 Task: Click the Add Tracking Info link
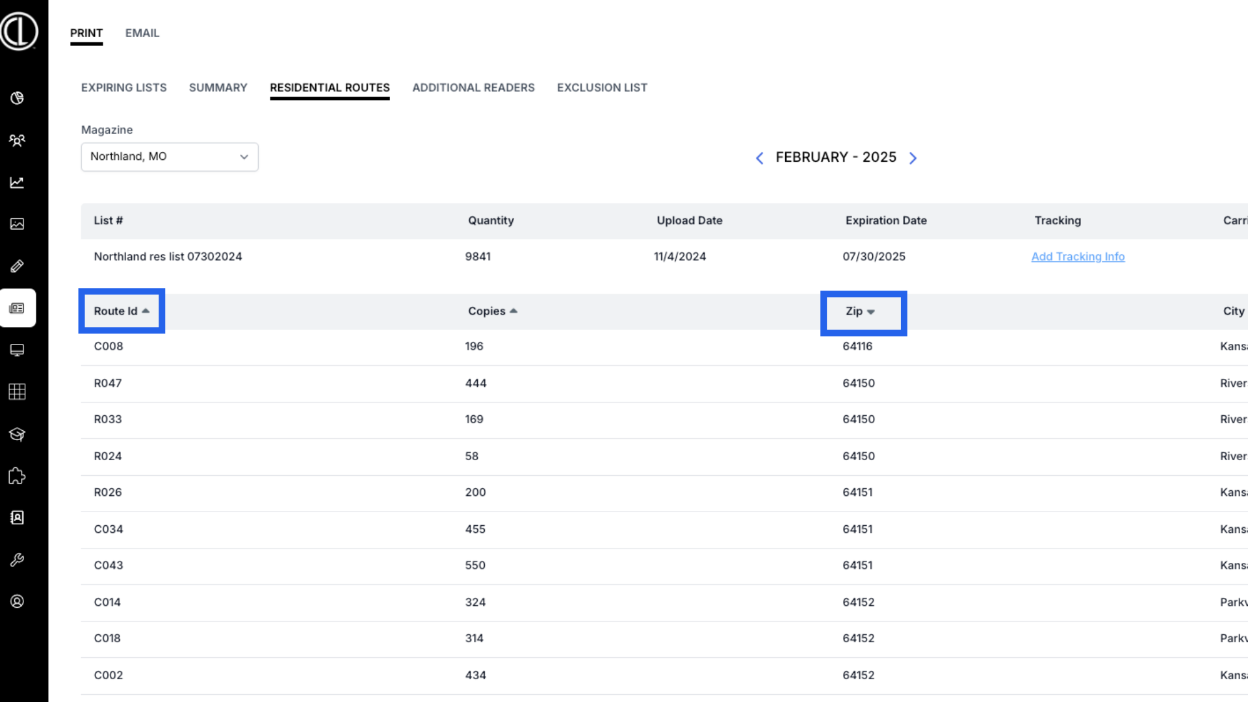point(1078,257)
